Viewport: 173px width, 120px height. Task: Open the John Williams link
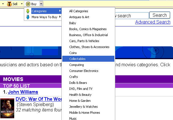point(23,92)
